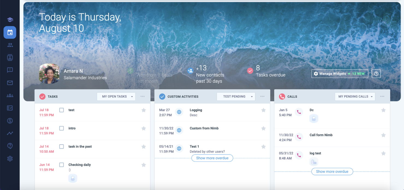Open the Deals dollar icon in sidebar
404x190 pixels.
(10, 120)
